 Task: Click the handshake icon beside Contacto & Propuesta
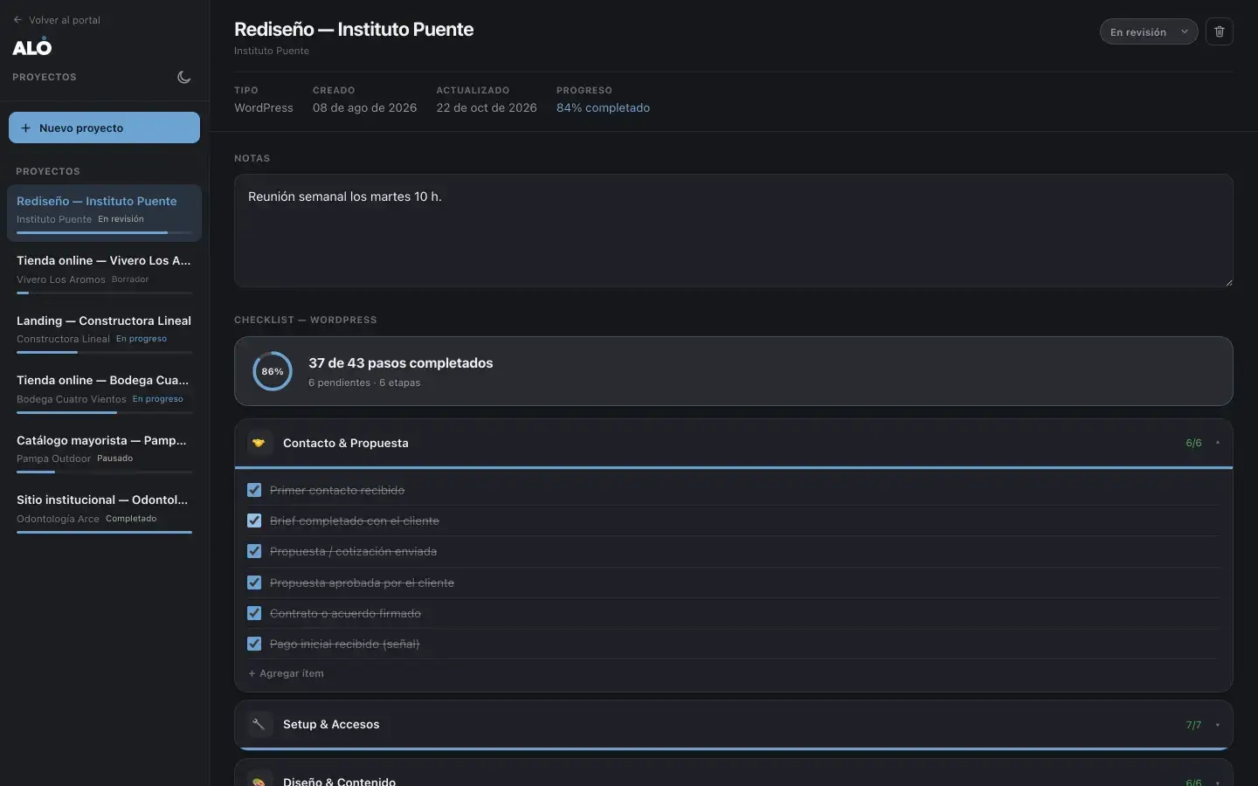259,443
